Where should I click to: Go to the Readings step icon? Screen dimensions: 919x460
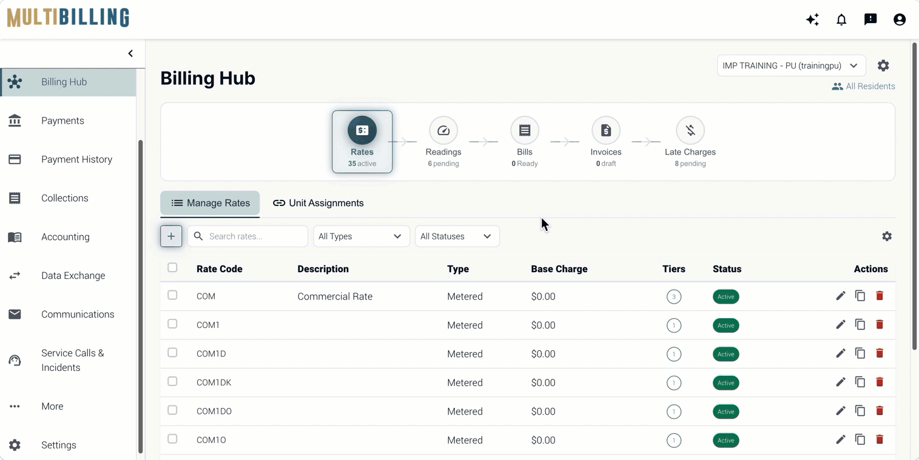pos(443,130)
